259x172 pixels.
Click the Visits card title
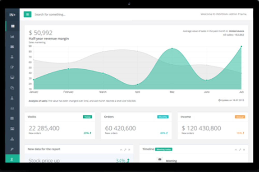tap(32, 117)
